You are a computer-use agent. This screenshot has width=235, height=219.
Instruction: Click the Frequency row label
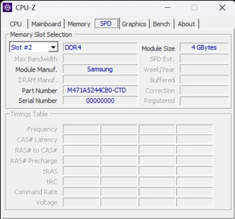(x=42, y=129)
